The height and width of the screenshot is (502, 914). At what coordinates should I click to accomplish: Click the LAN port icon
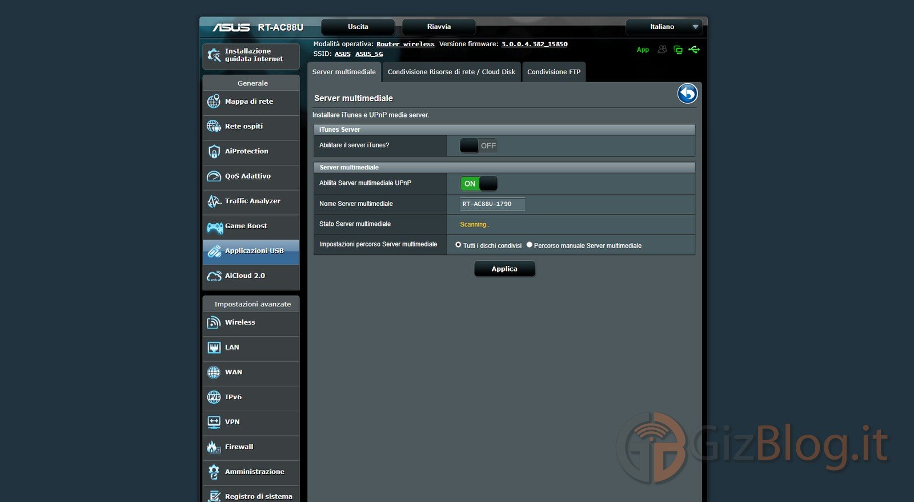214,347
